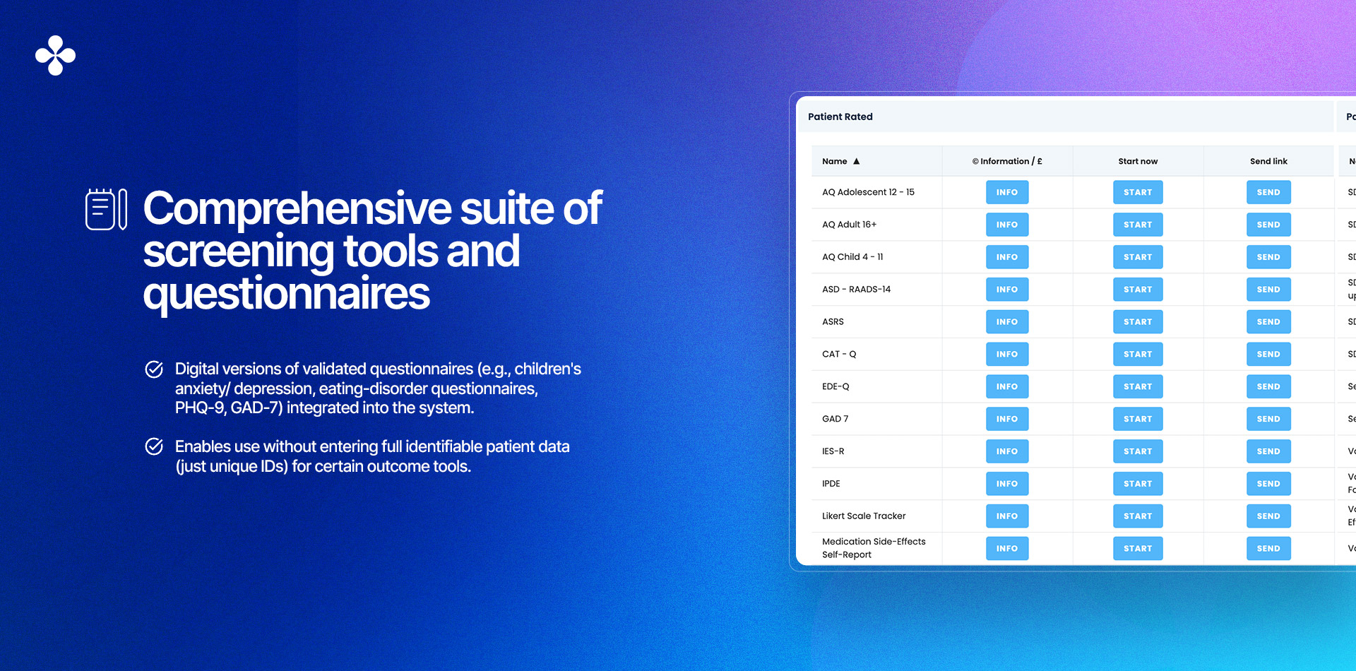Send Medication Side-Effects Self-Report link

click(x=1268, y=549)
